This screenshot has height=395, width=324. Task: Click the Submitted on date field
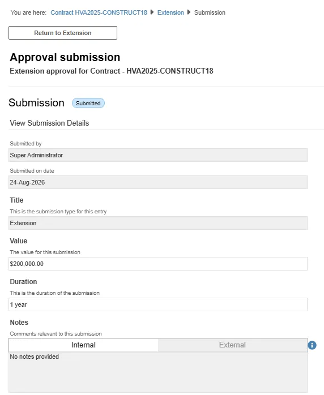[158, 182]
